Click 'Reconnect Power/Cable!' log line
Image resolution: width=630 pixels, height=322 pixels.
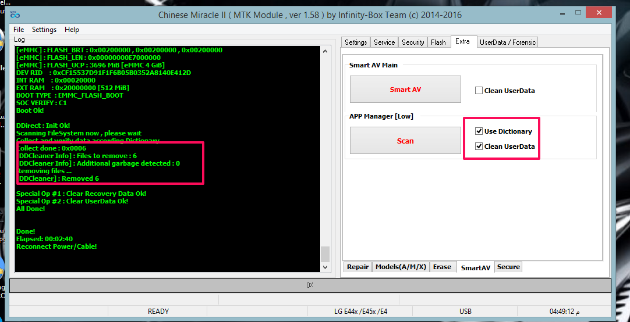56,246
